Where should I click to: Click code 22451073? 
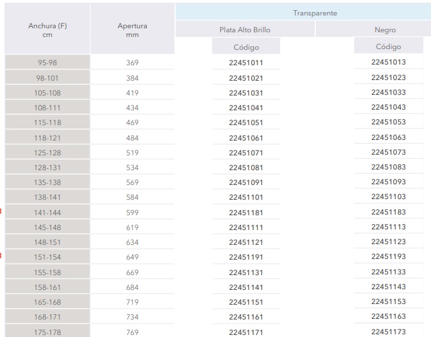[x=389, y=151]
